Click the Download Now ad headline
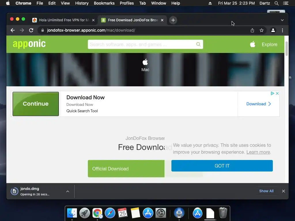Image resolution: width=295 pixels, height=221 pixels. pyautogui.click(x=85, y=97)
